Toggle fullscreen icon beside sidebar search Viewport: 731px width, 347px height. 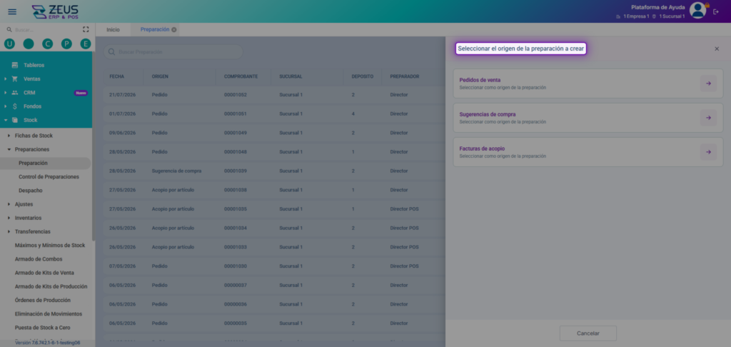(x=86, y=29)
